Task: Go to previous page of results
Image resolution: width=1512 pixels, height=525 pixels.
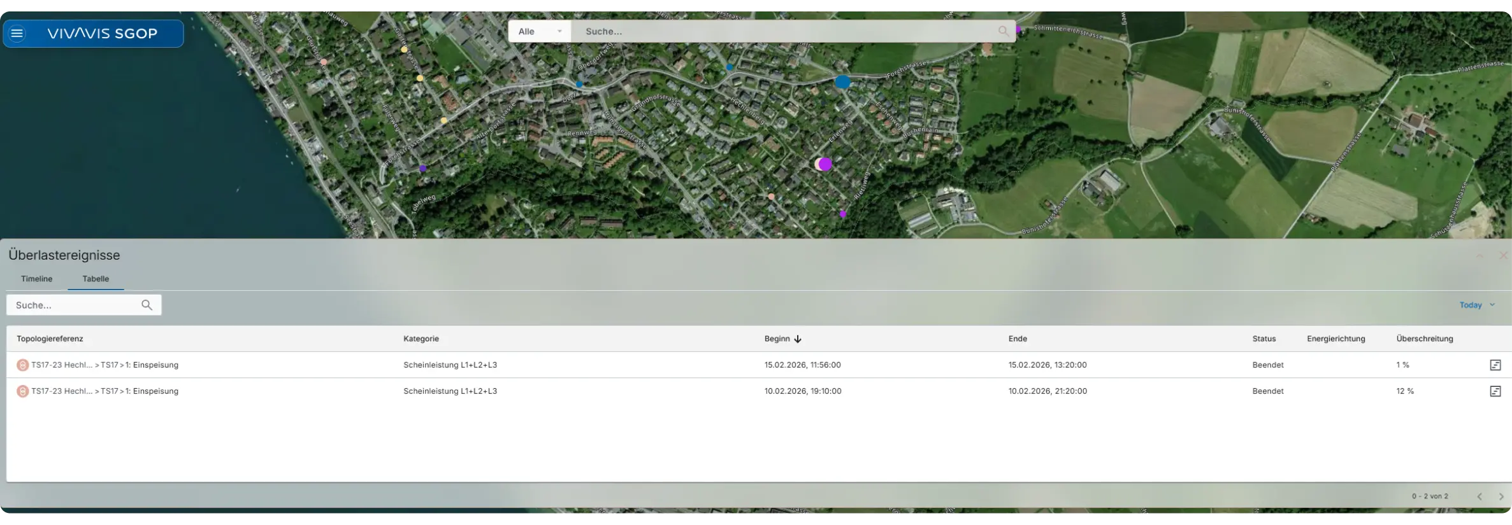Action: click(1479, 496)
